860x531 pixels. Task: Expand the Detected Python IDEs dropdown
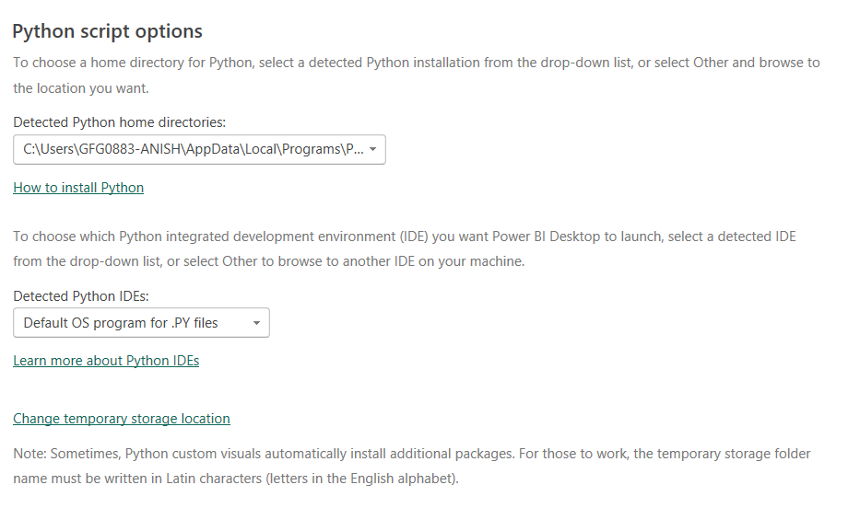[x=141, y=323]
